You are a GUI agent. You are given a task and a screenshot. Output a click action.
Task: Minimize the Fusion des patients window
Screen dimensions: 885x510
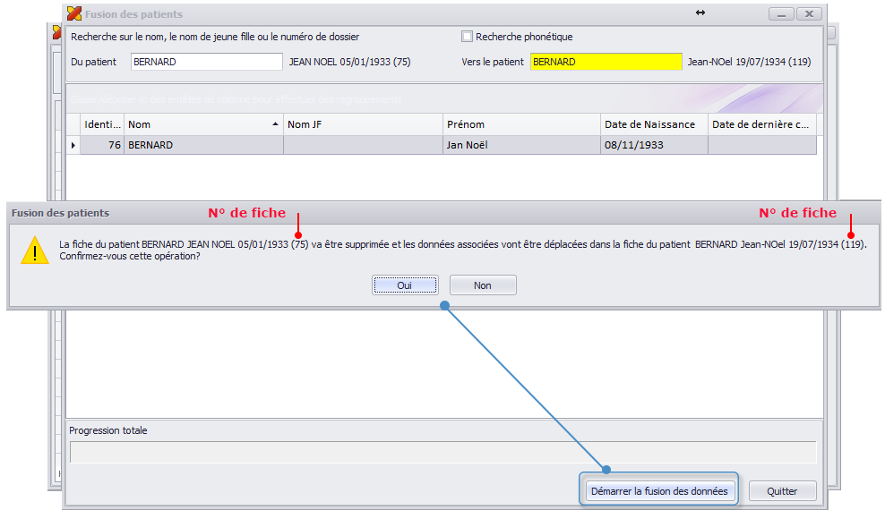pos(781,13)
